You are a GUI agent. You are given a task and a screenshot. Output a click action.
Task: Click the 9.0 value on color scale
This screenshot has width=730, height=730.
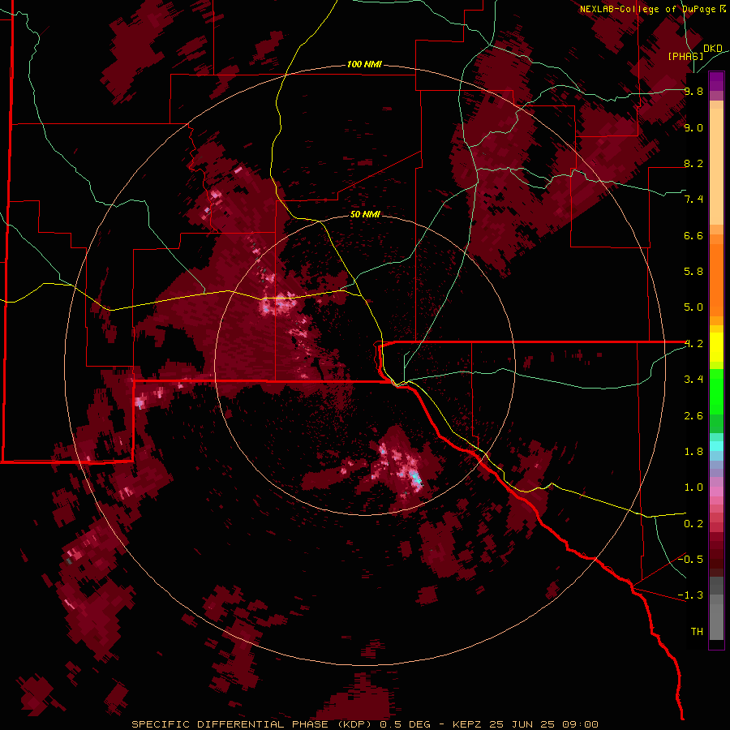pyautogui.click(x=693, y=127)
